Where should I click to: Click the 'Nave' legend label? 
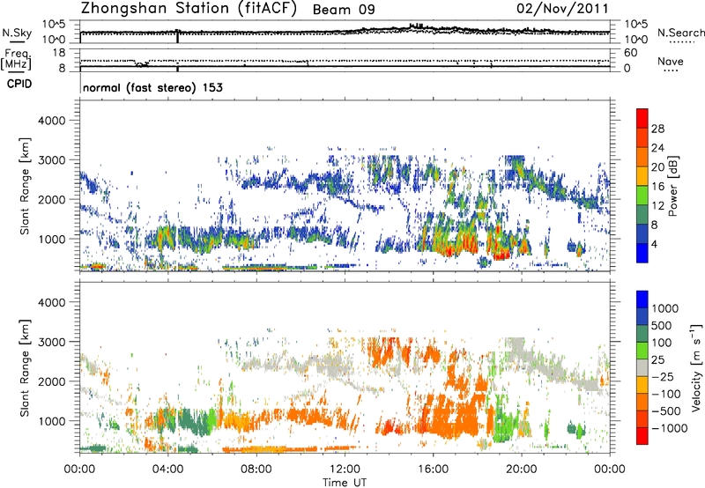671,62
